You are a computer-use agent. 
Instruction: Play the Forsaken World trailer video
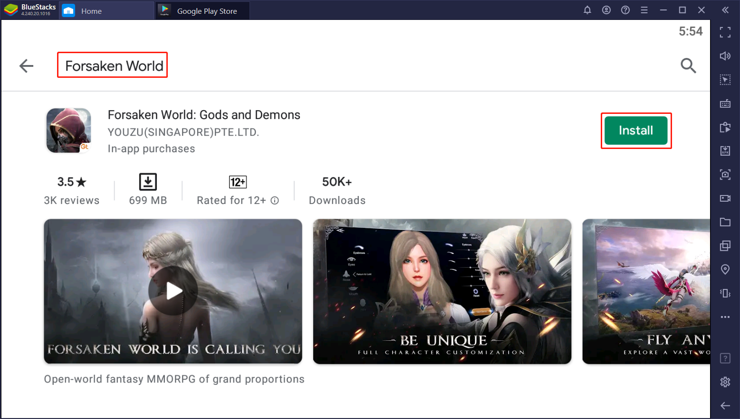[x=173, y=291]
